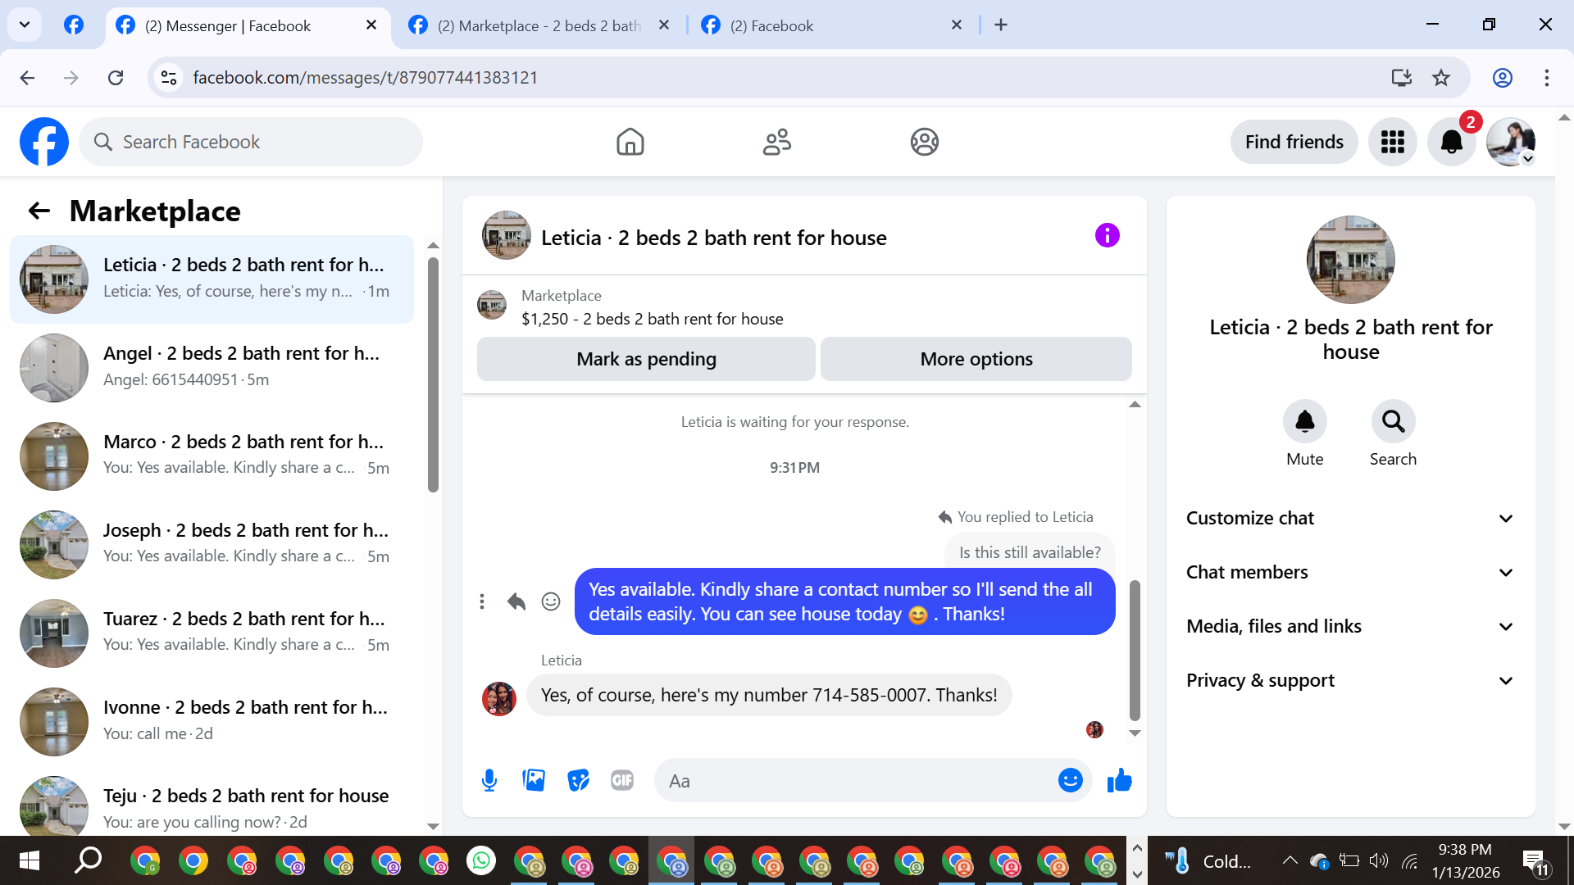
Task: React to the message with the smiley
Action: (551, 602)
